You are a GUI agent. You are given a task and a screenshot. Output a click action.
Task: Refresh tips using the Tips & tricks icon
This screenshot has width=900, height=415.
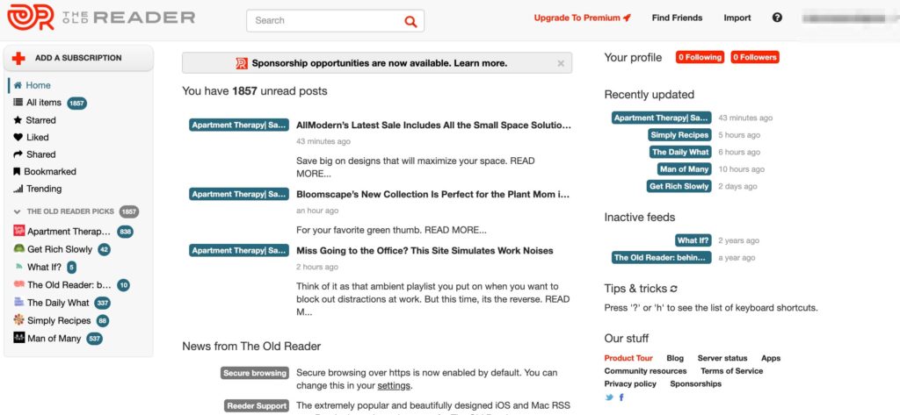(x=674, y=289)
